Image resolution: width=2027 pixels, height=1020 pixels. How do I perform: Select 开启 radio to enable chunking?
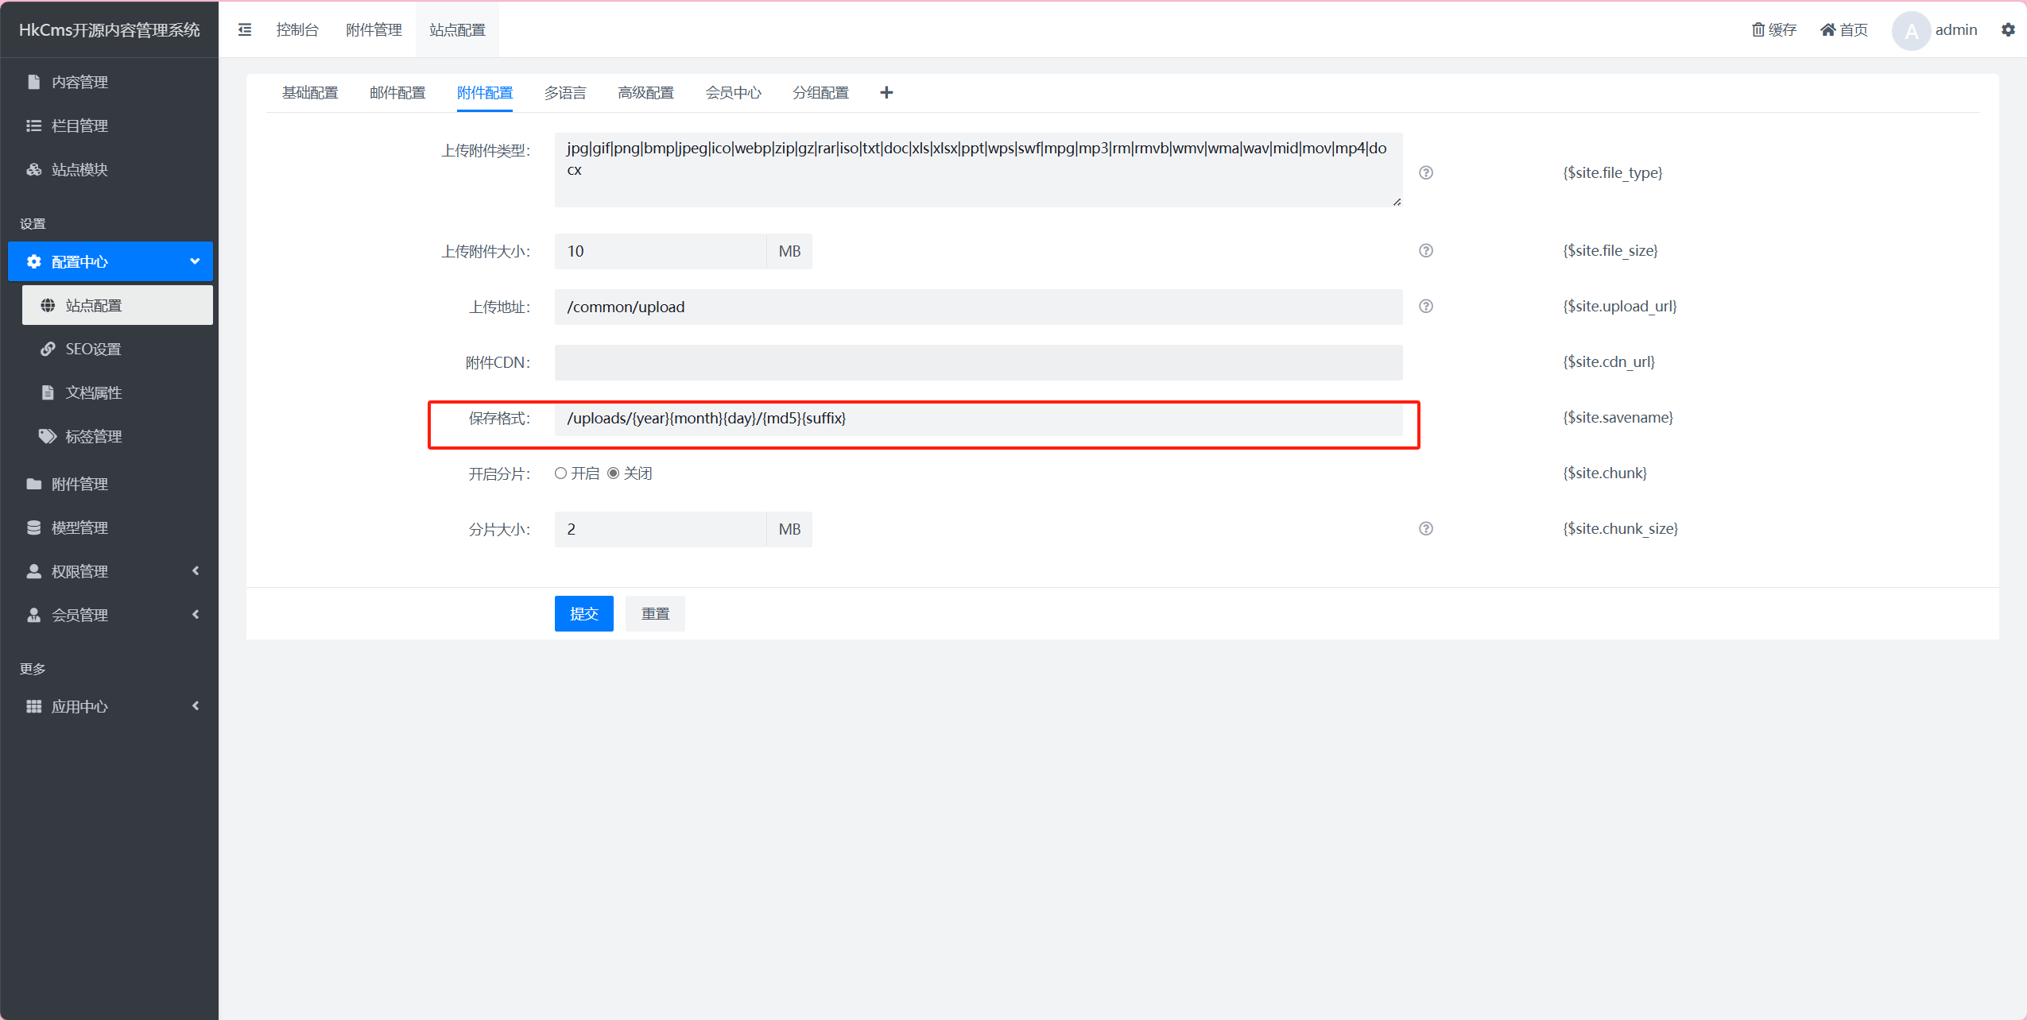coord(561,473)
